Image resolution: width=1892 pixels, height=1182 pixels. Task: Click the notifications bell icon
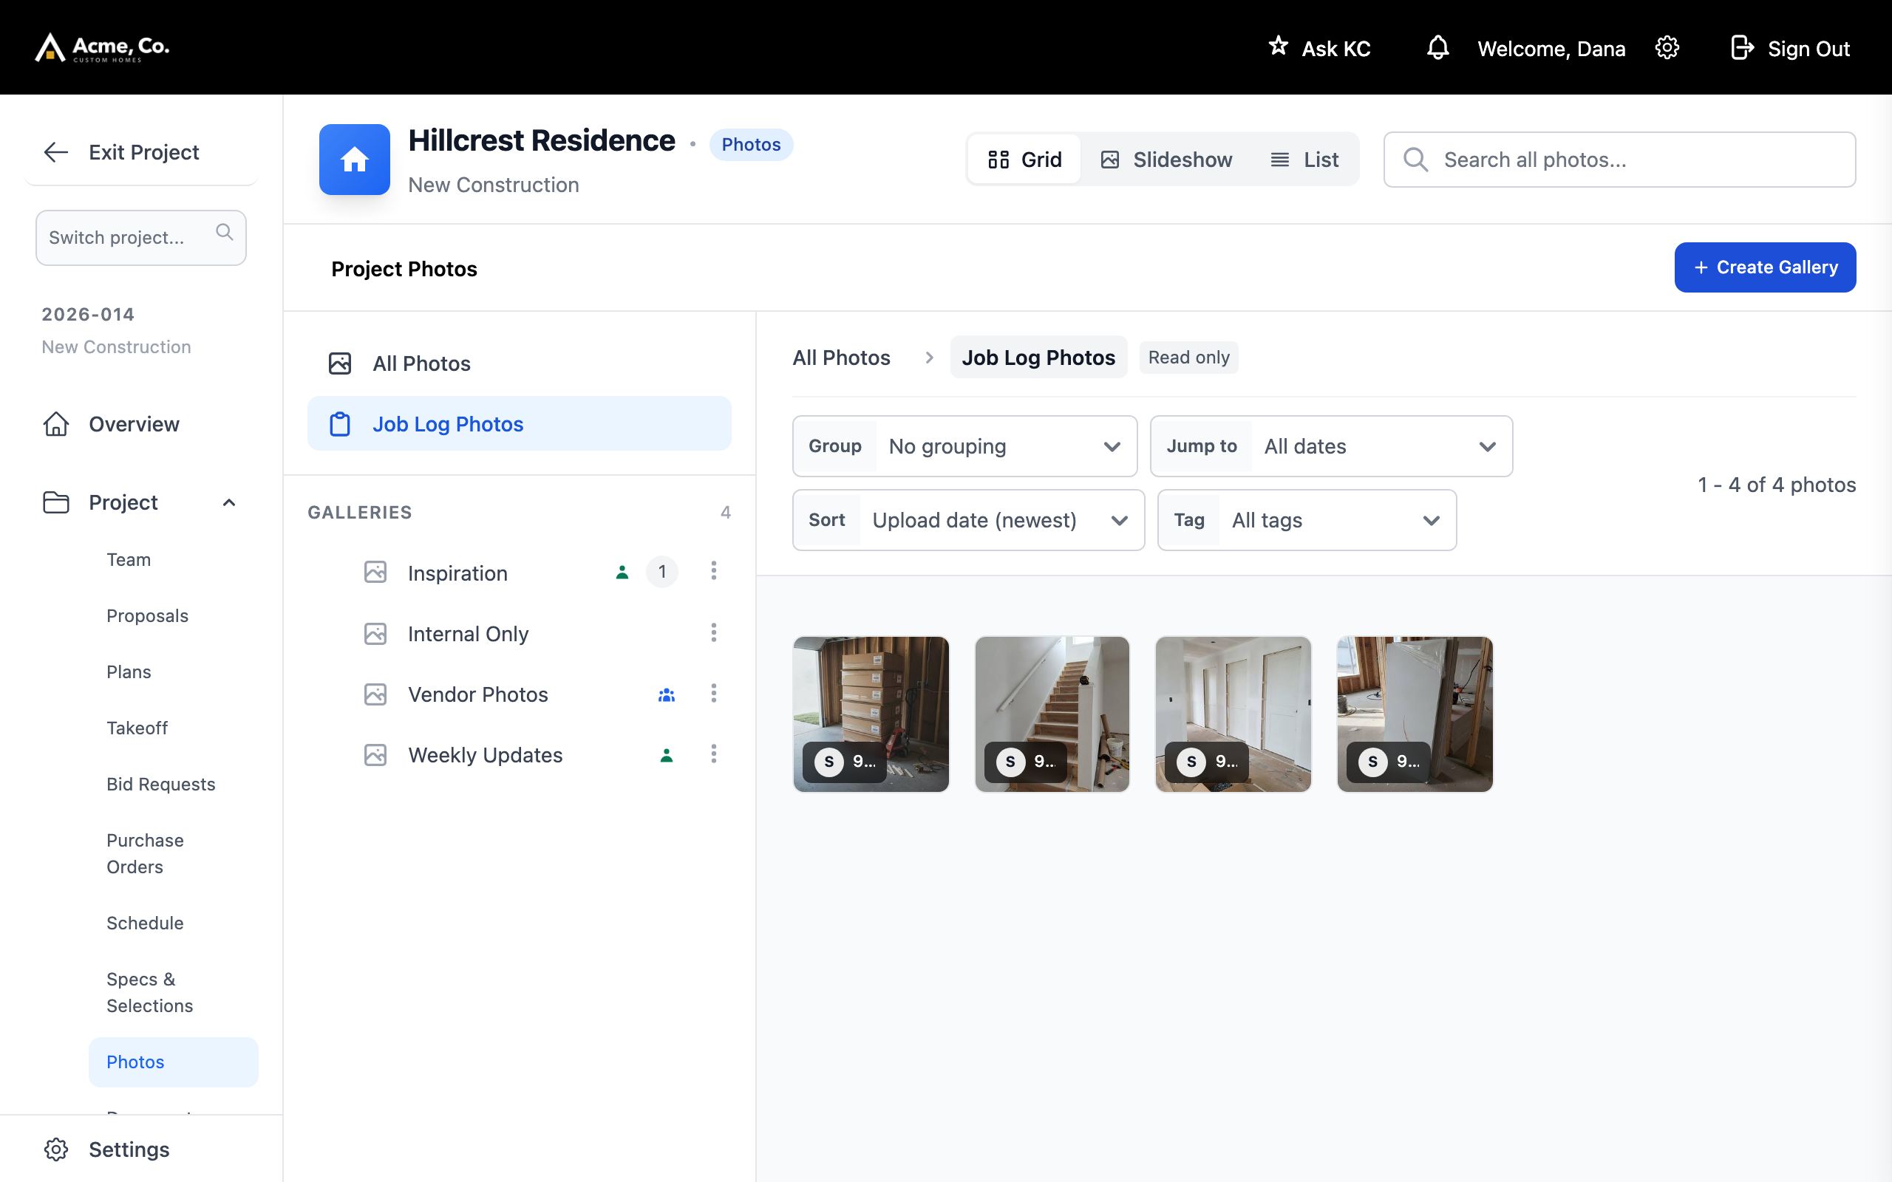point(1437,48)
